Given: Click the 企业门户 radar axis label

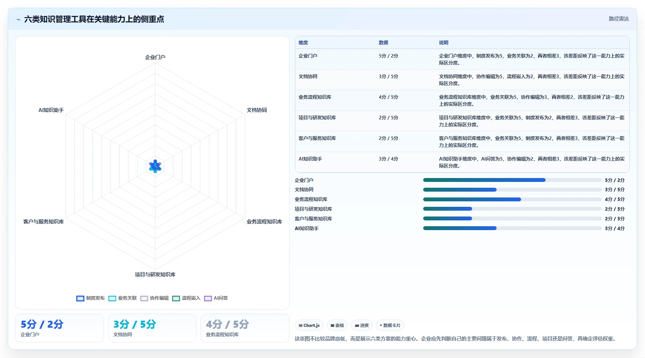Looking at the screenshot, I should coord(155,57).
